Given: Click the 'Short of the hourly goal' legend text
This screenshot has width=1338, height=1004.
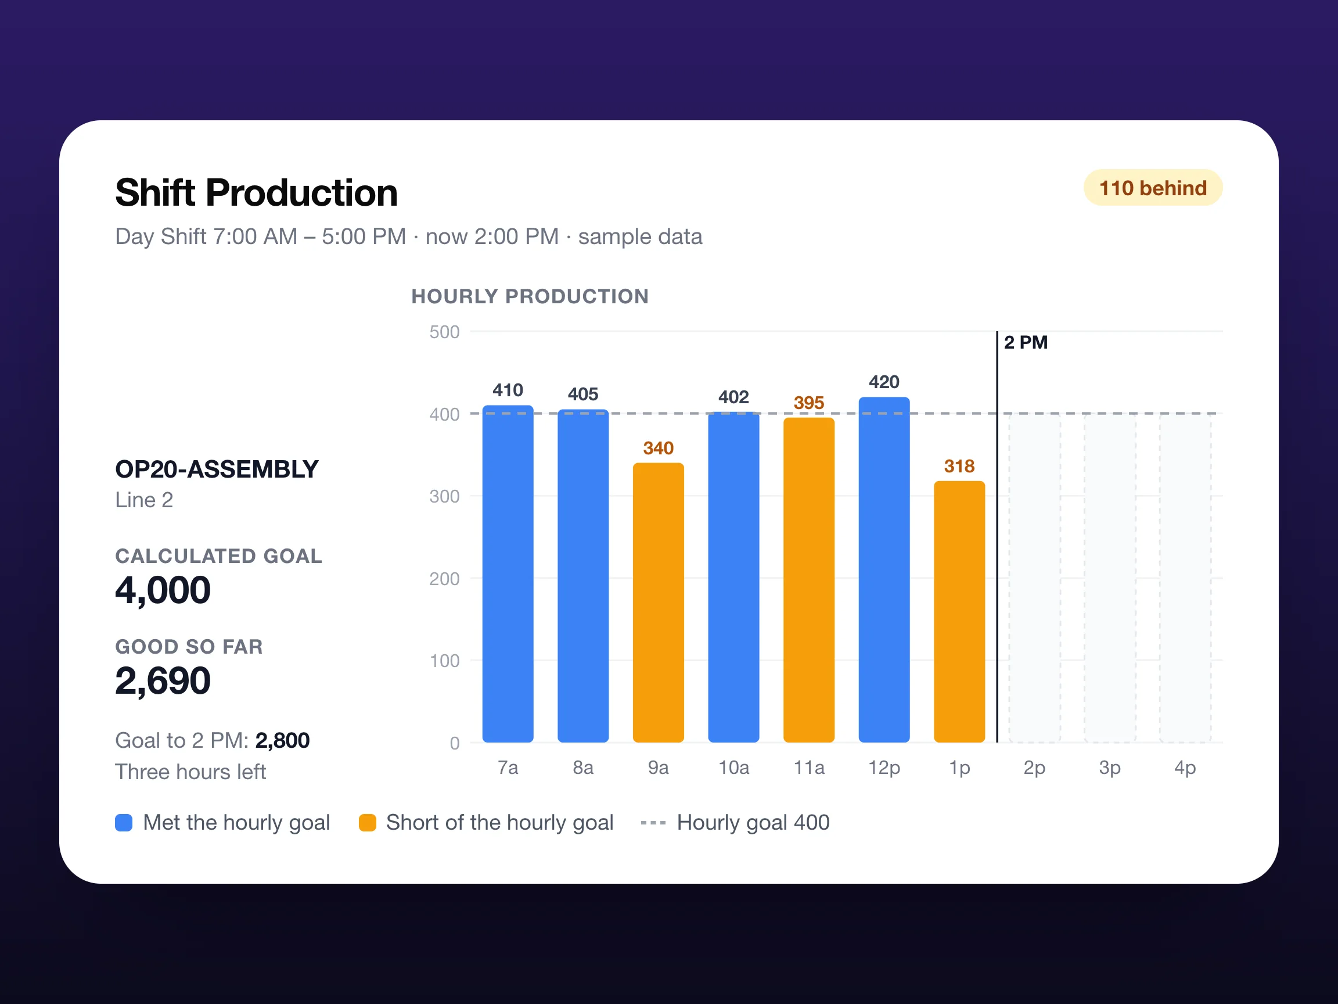Looking at the screenshot, I should (499, 823).
